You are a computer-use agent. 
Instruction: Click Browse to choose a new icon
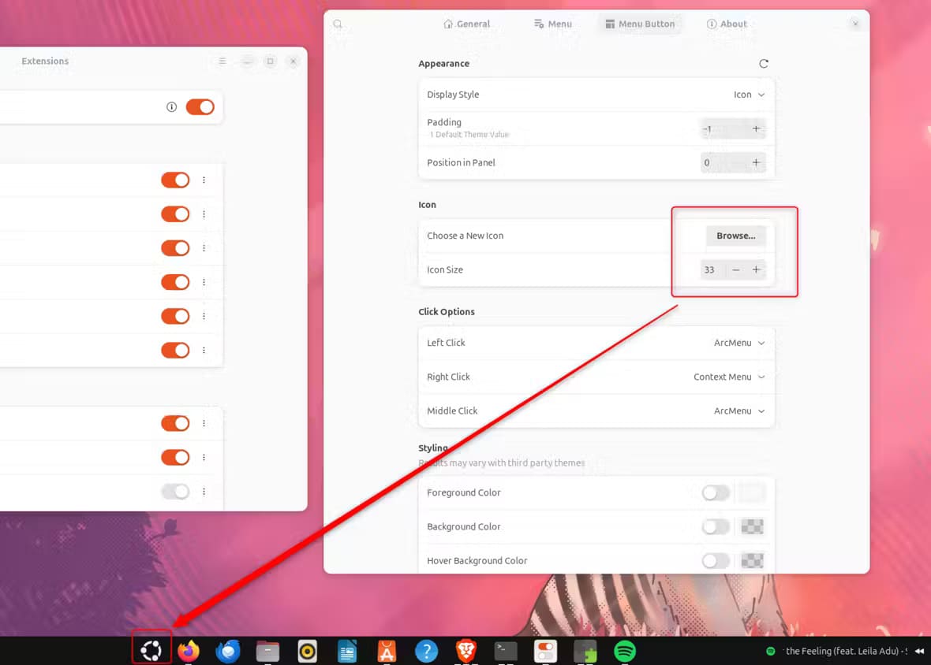[735, 236]
